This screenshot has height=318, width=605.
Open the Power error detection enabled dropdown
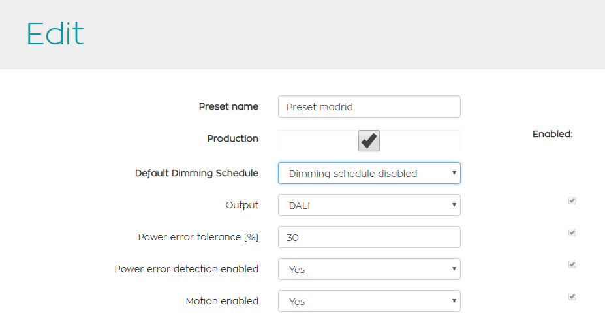click(369, 269)
